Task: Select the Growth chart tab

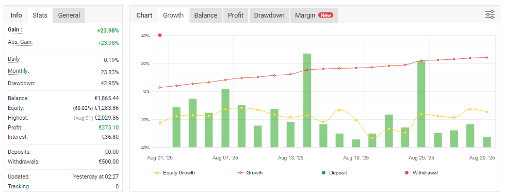Action: coord(173,15)
